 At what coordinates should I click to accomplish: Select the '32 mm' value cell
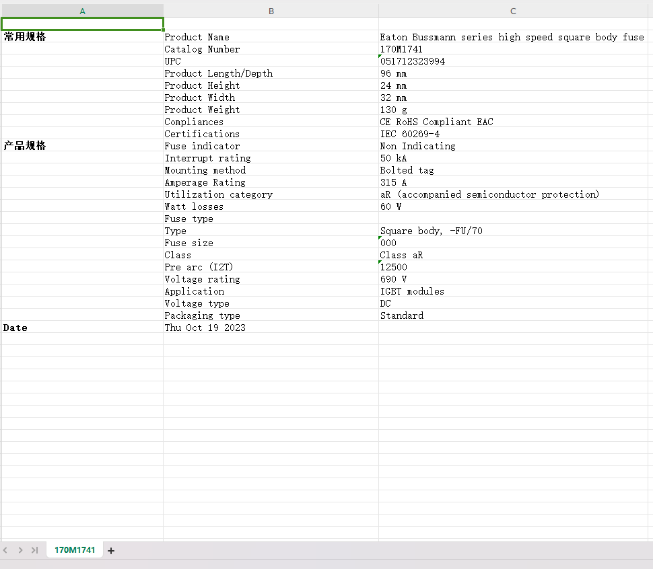click(x=513, y=98)
